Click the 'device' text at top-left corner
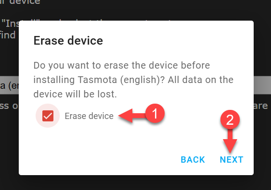 pyautogui.click(x=25, y=2)
